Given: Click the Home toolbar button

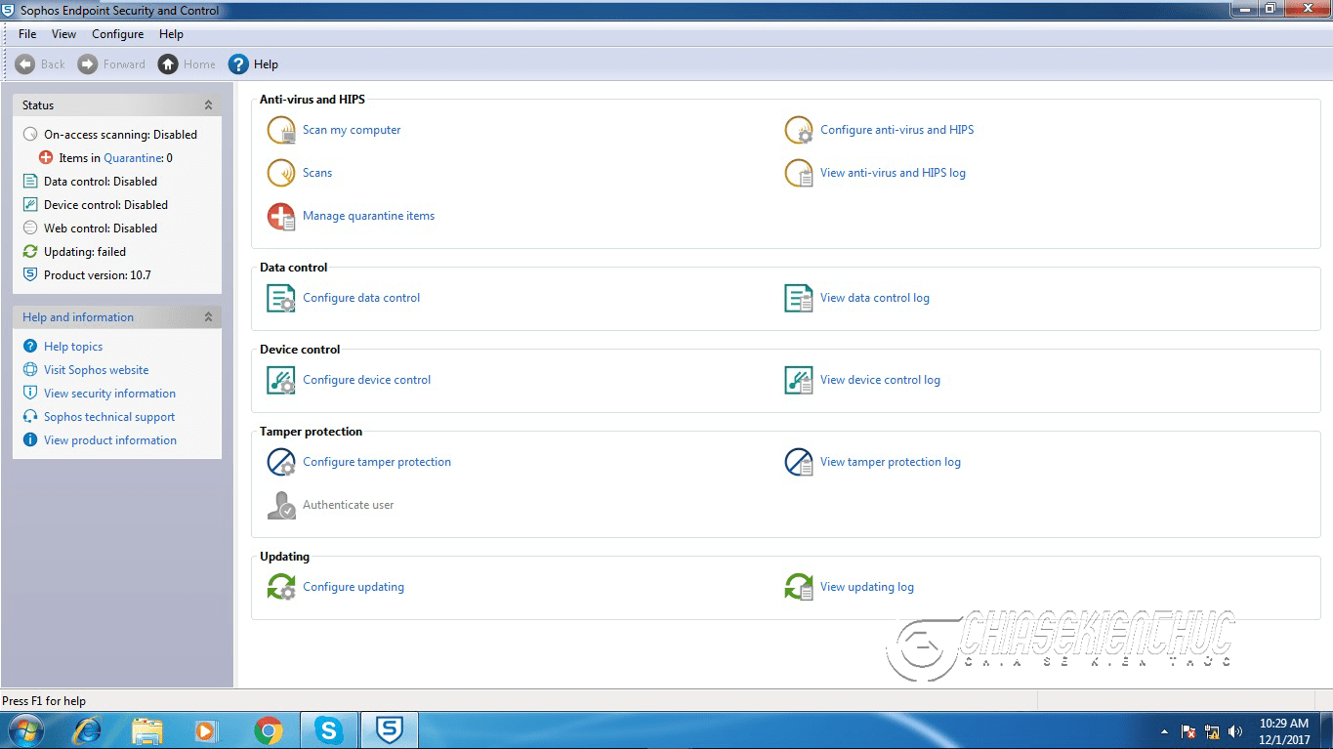Looking at the screenshot, I should [x=187, y=64].
